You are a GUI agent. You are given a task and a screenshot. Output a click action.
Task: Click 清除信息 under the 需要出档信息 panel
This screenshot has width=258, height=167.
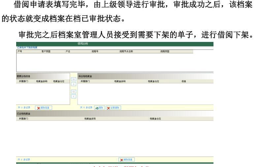coord(44,108)
